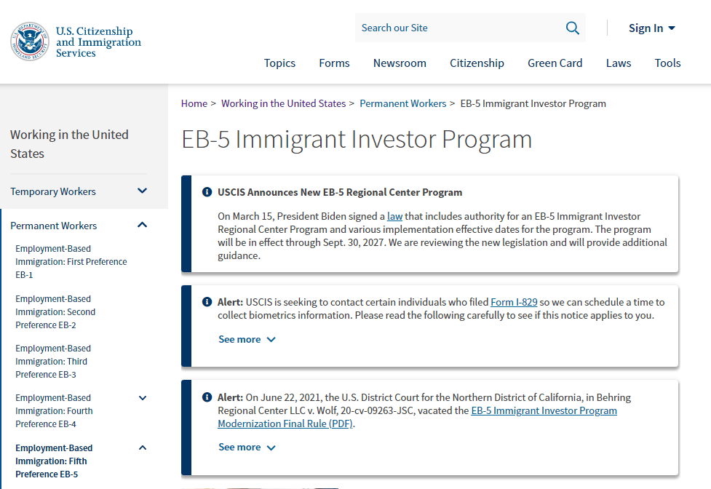The height and width of the screenshot is (489, 711).
Task: Click EB-5 Immigrant Investor Program breadcrumb text
Action: point(533,103)
